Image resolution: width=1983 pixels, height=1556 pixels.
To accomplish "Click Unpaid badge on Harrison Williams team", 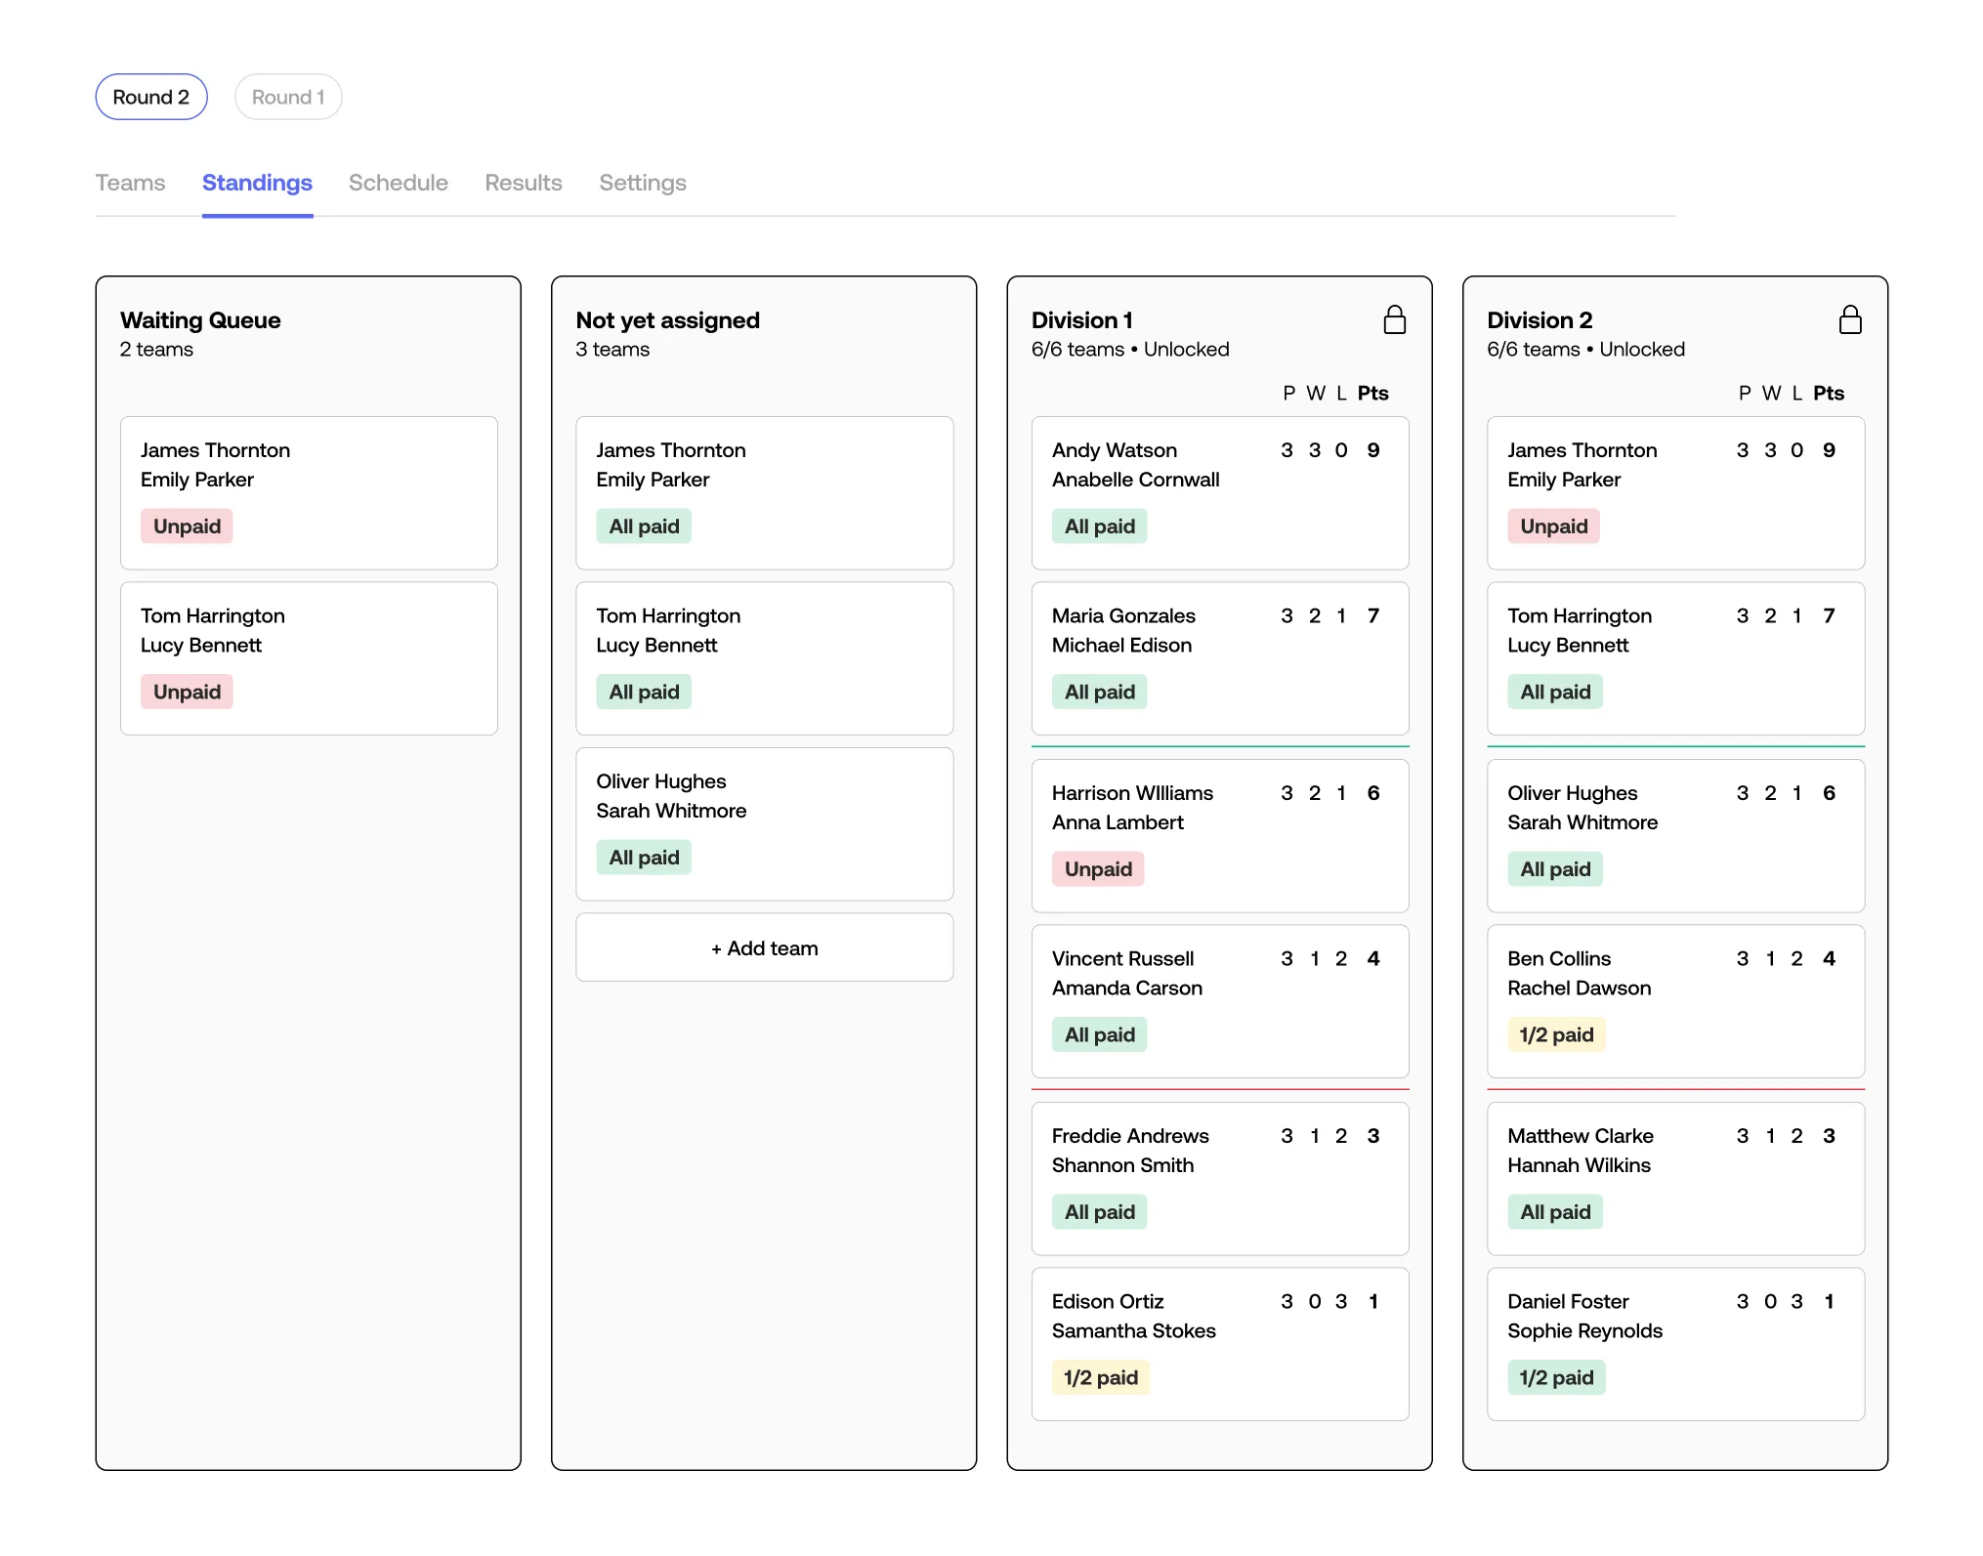I will point(1098,869).
